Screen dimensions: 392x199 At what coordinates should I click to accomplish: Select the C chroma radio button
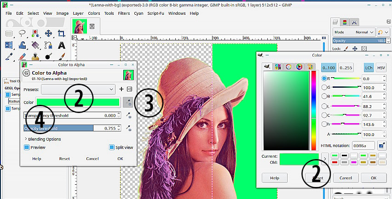click(324, 115)
